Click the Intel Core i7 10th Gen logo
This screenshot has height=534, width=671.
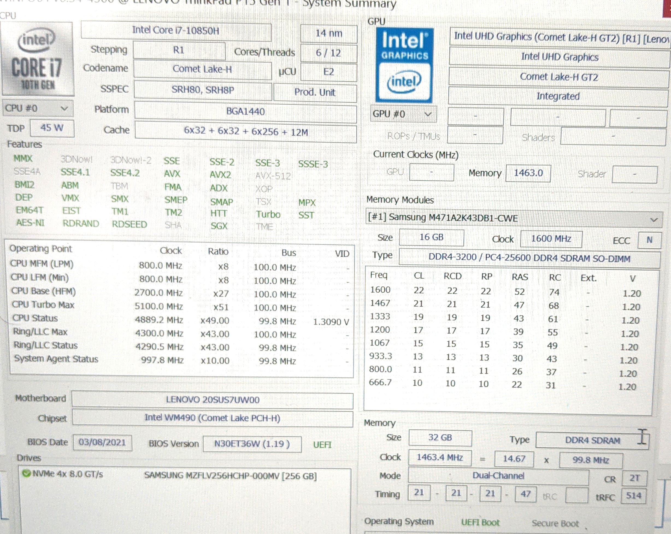click(37, 59)
